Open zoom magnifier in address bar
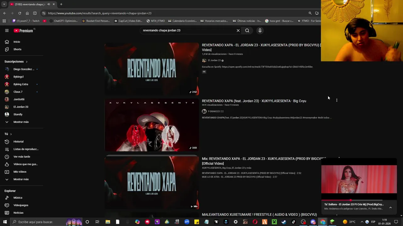 click(310, 13)
